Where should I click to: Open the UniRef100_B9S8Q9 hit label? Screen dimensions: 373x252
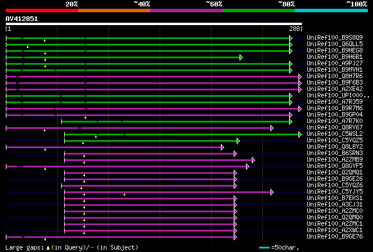[335, 37]
